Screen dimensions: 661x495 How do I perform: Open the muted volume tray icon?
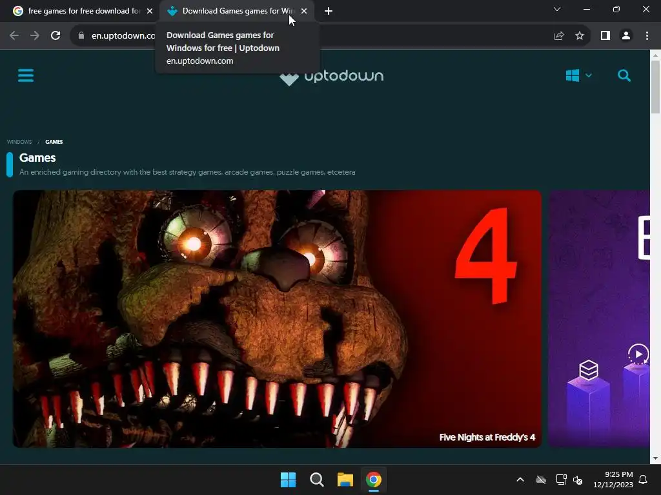578,480
